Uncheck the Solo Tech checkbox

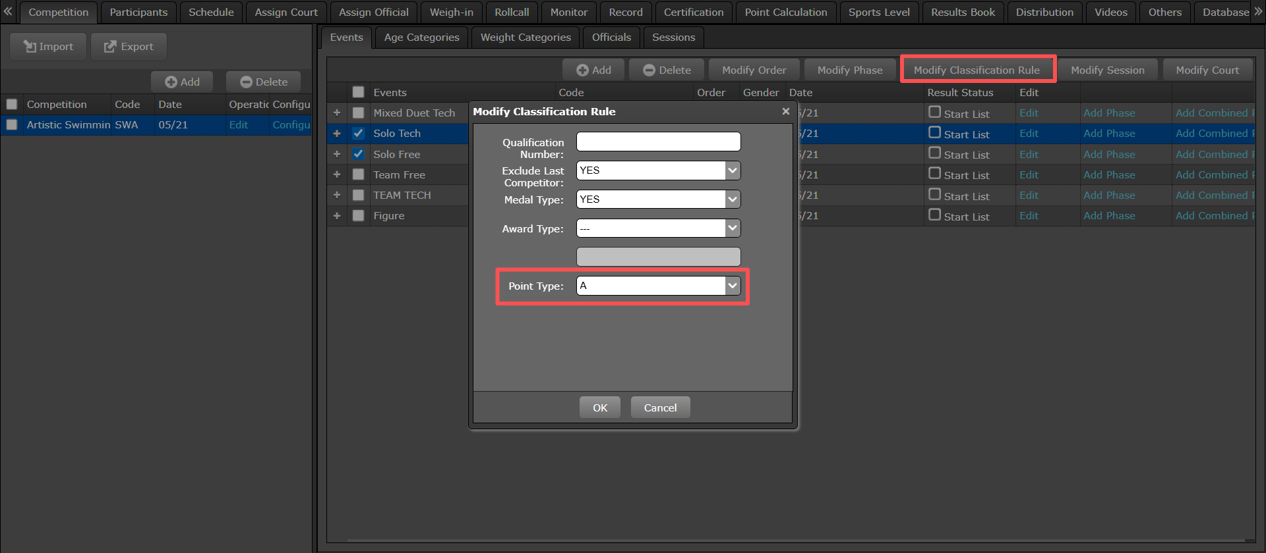point(358,133)
